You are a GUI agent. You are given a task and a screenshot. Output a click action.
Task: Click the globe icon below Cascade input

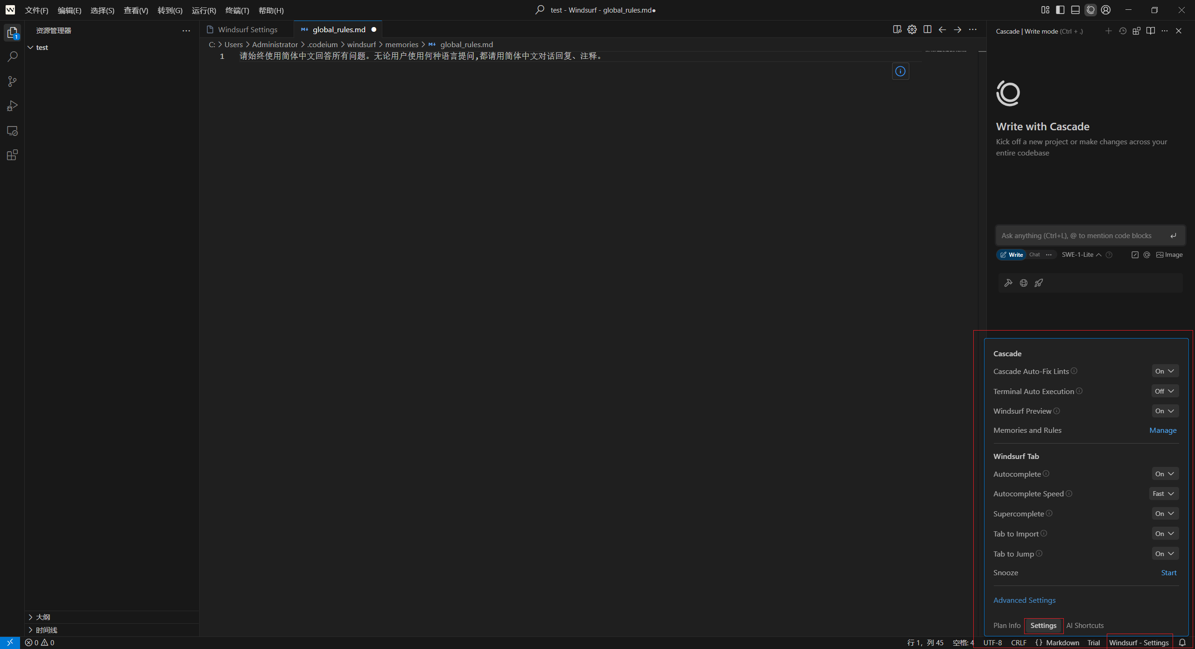click(1024, 283)
